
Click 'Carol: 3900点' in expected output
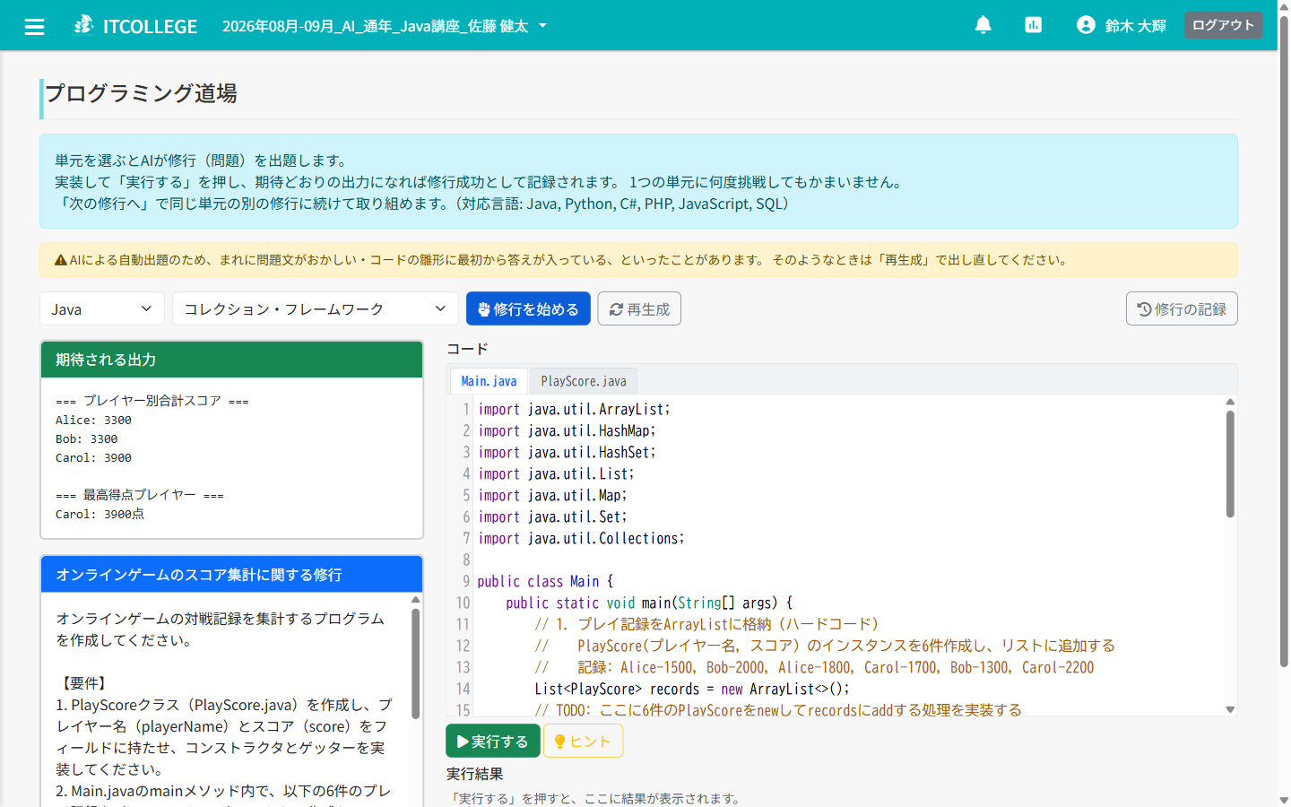pyautogui.click(x=100, y=514)
